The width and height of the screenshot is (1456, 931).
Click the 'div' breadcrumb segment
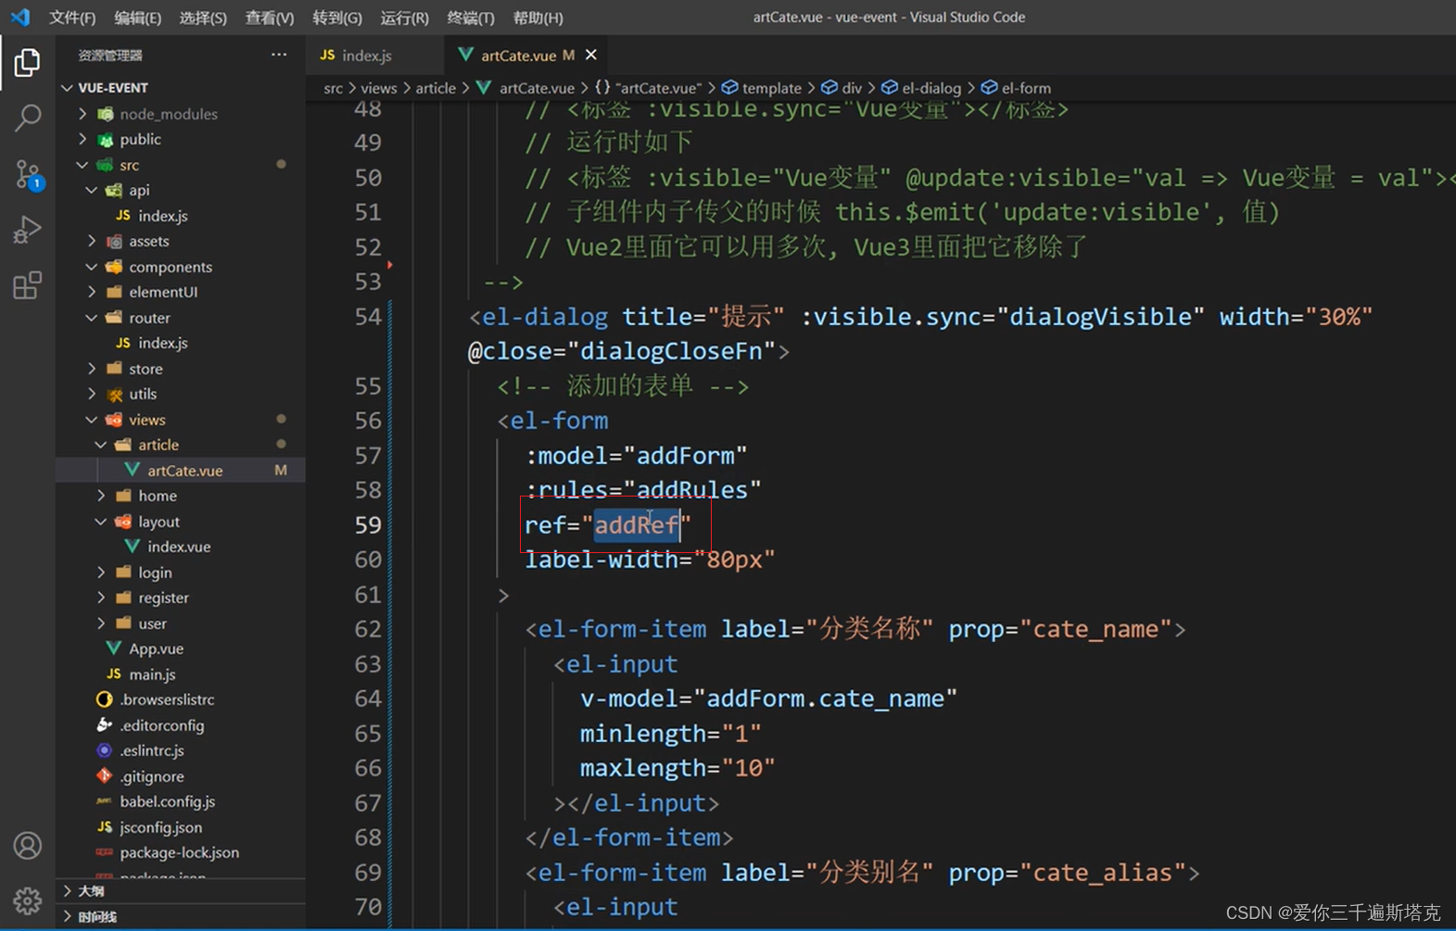pos(852,88)
